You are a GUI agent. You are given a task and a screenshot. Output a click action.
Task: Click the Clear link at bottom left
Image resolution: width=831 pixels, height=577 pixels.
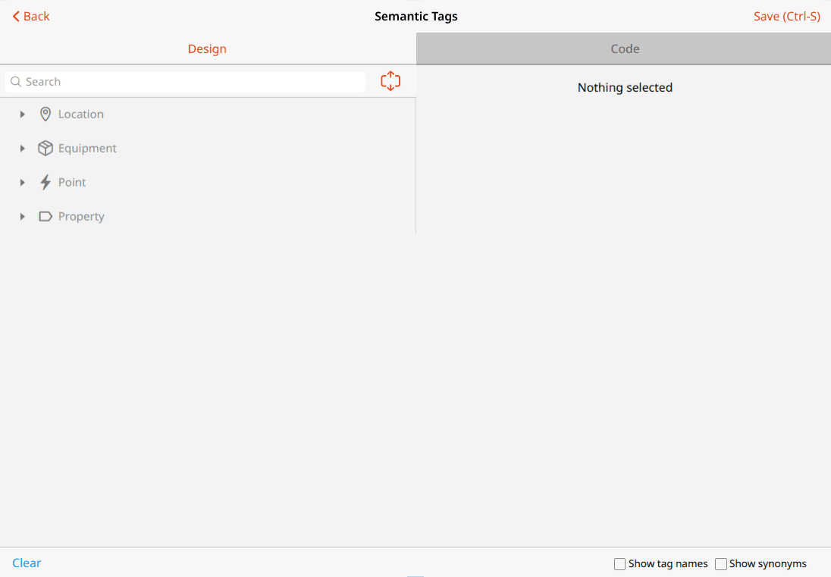pos(27,563)
